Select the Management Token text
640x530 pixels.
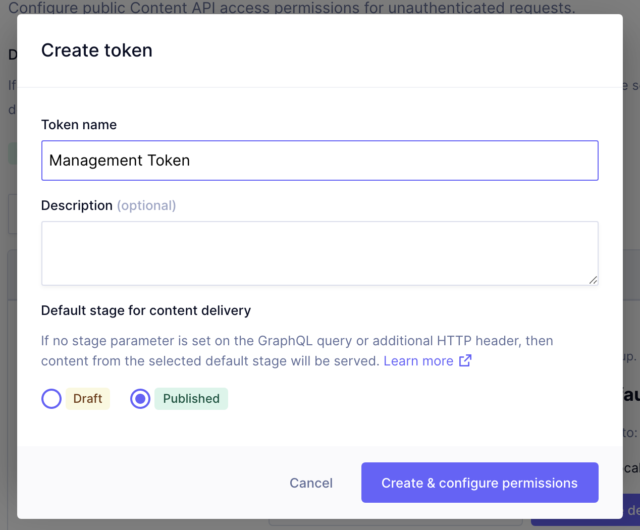tap(119, 160)
